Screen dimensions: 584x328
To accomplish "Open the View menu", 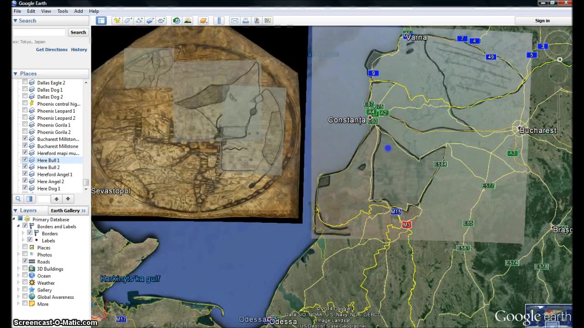I will tap(46, 11).
